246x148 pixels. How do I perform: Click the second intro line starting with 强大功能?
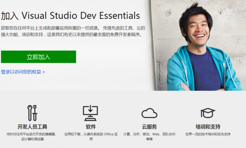coord(71,35)
